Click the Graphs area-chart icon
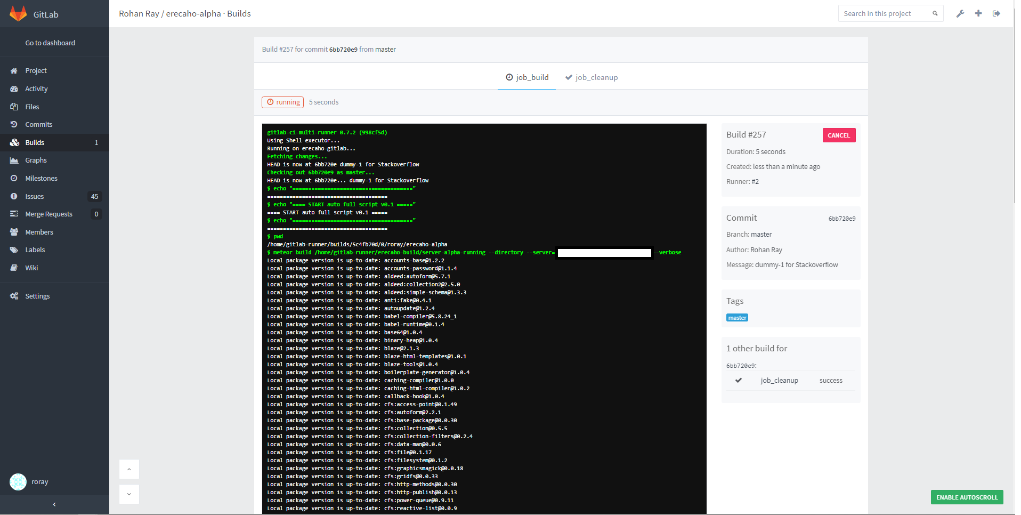1021x515 pixels. 14,160
